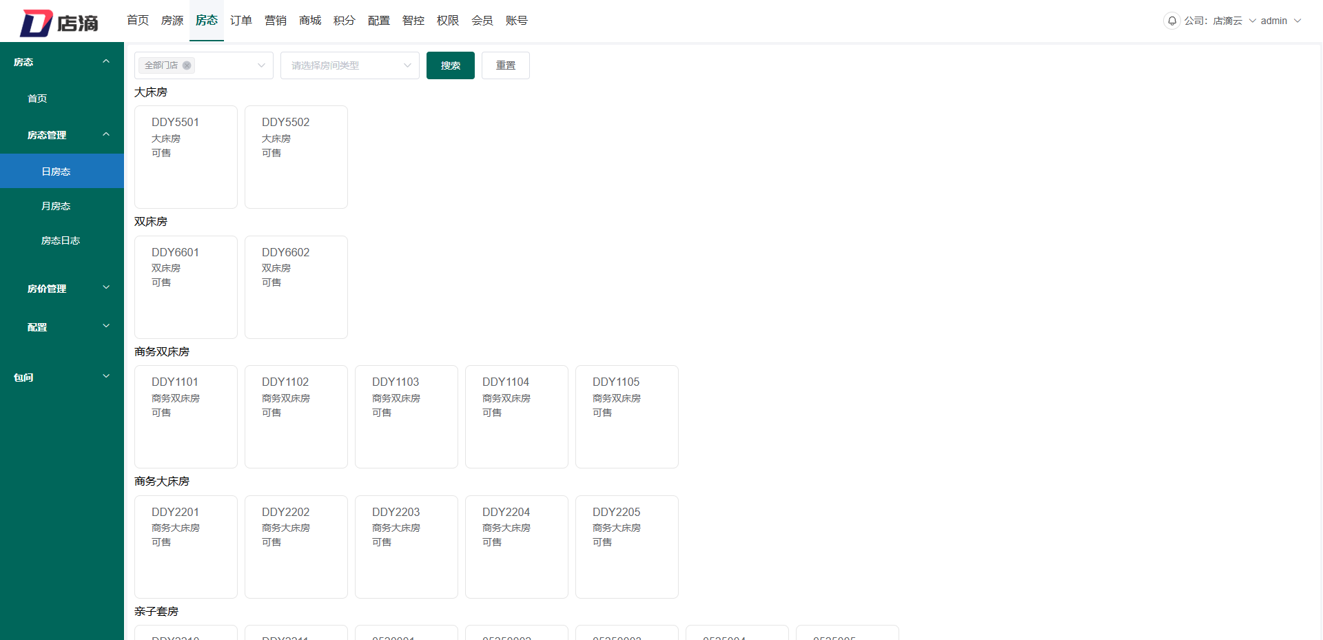Select 月房态 in the sidebar
1323x640 pixels.
[x=55, y=205]
